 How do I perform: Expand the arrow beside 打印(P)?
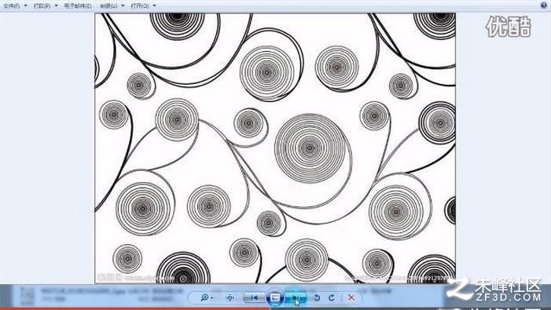point(57,6)
